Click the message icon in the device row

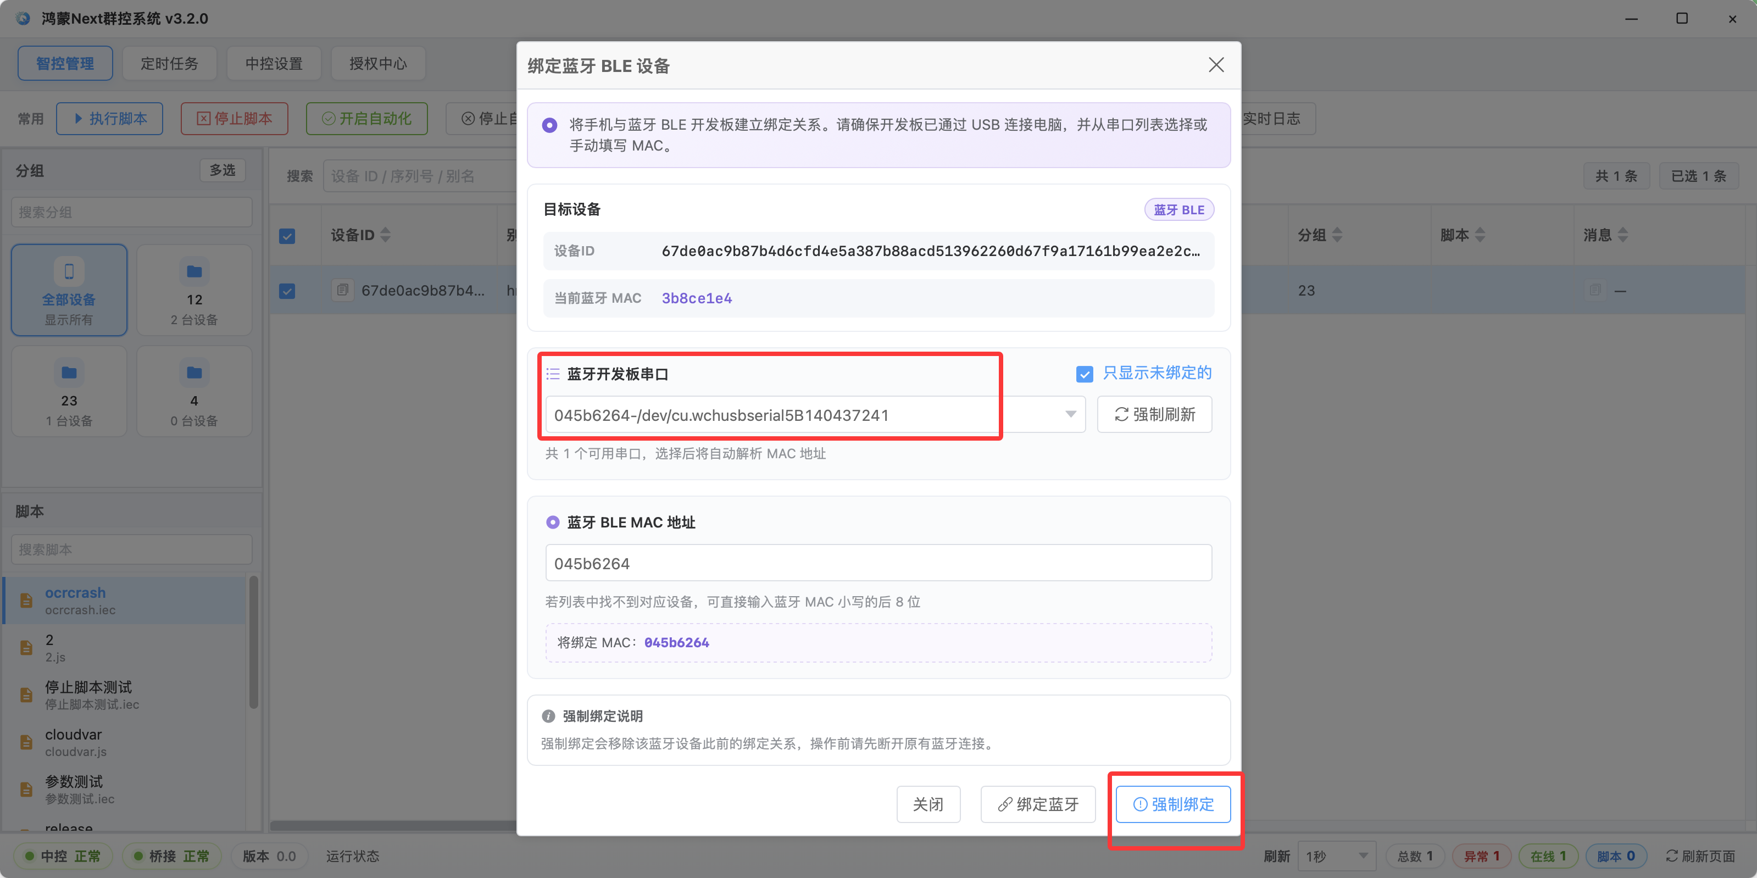point(1595,291)
